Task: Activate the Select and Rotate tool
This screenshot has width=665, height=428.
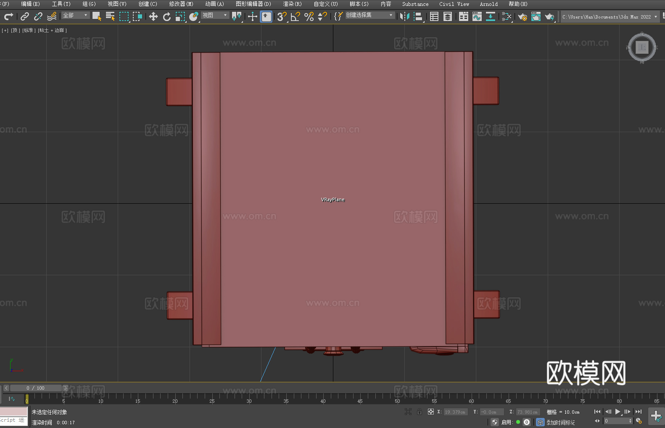Action: click(167, 16)
